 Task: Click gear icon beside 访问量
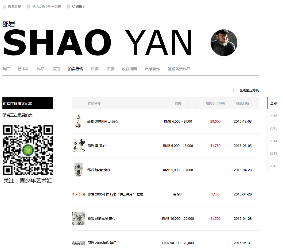pyautogui.click(x=69, y=7)
